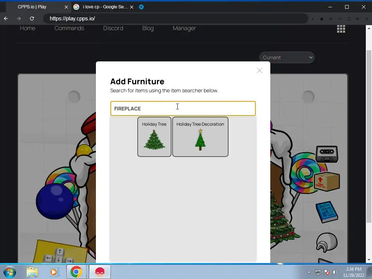The height and width of the screenshot is (279, 372).
Task: Open the Manager link
Action: [184, 28]
